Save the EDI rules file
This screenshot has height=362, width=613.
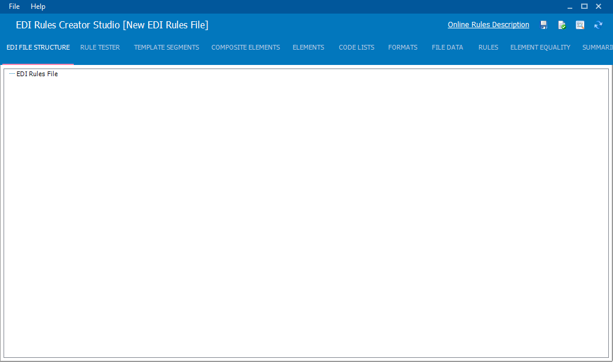coord(543,25)
